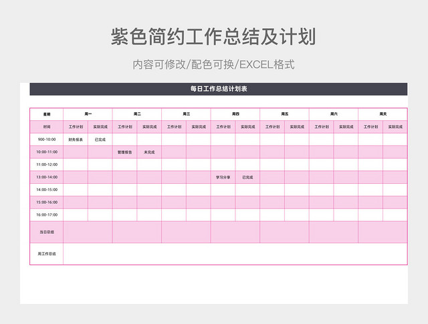Click 工作计划 under 周六
428x324 pixels.
[x=321, y=127]
